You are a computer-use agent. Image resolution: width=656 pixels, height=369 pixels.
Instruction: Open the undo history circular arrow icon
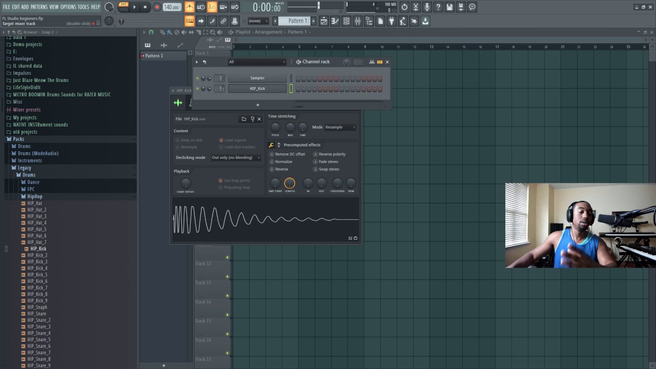tap(404, 7)
